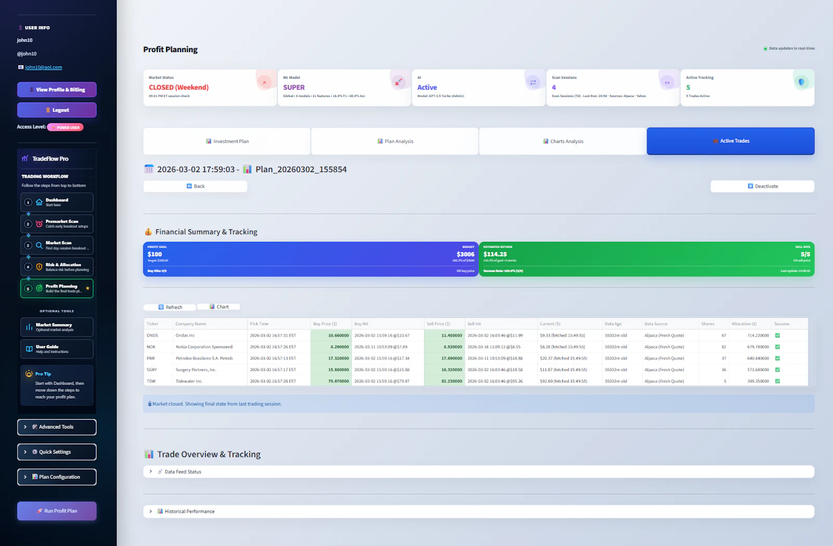This screenshot has height=546, width=833.
Task: Click the Scan Sessions card arrow icon
Action: [x=667, y=82]
